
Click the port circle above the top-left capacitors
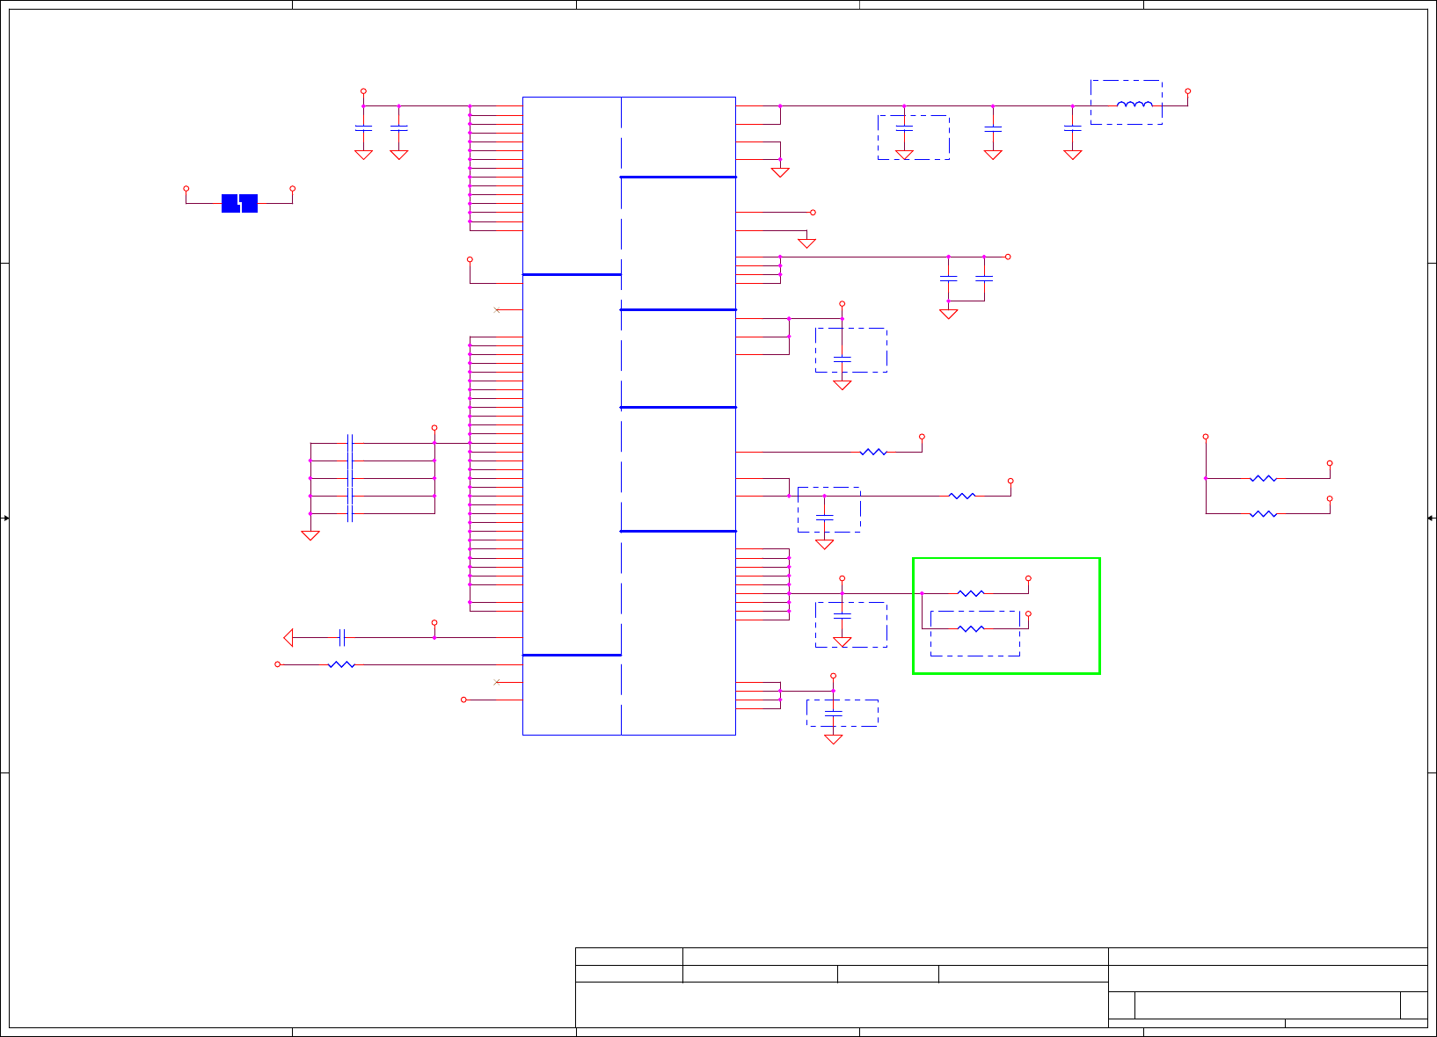(363, 91)
